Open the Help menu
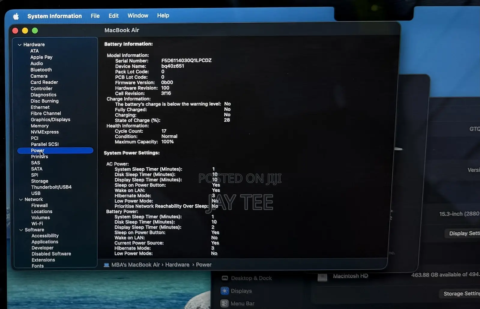The width and height of the screenshot is (480, 309). [163, 15]
